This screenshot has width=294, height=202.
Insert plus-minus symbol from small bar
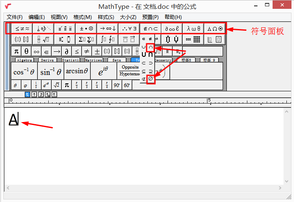(x=97, y=51)
